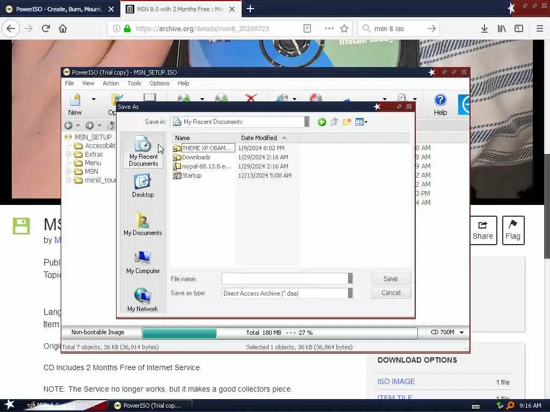Open the Options menu in PowerISO
This screenshot has height=412, width=550.
(159, 83)
